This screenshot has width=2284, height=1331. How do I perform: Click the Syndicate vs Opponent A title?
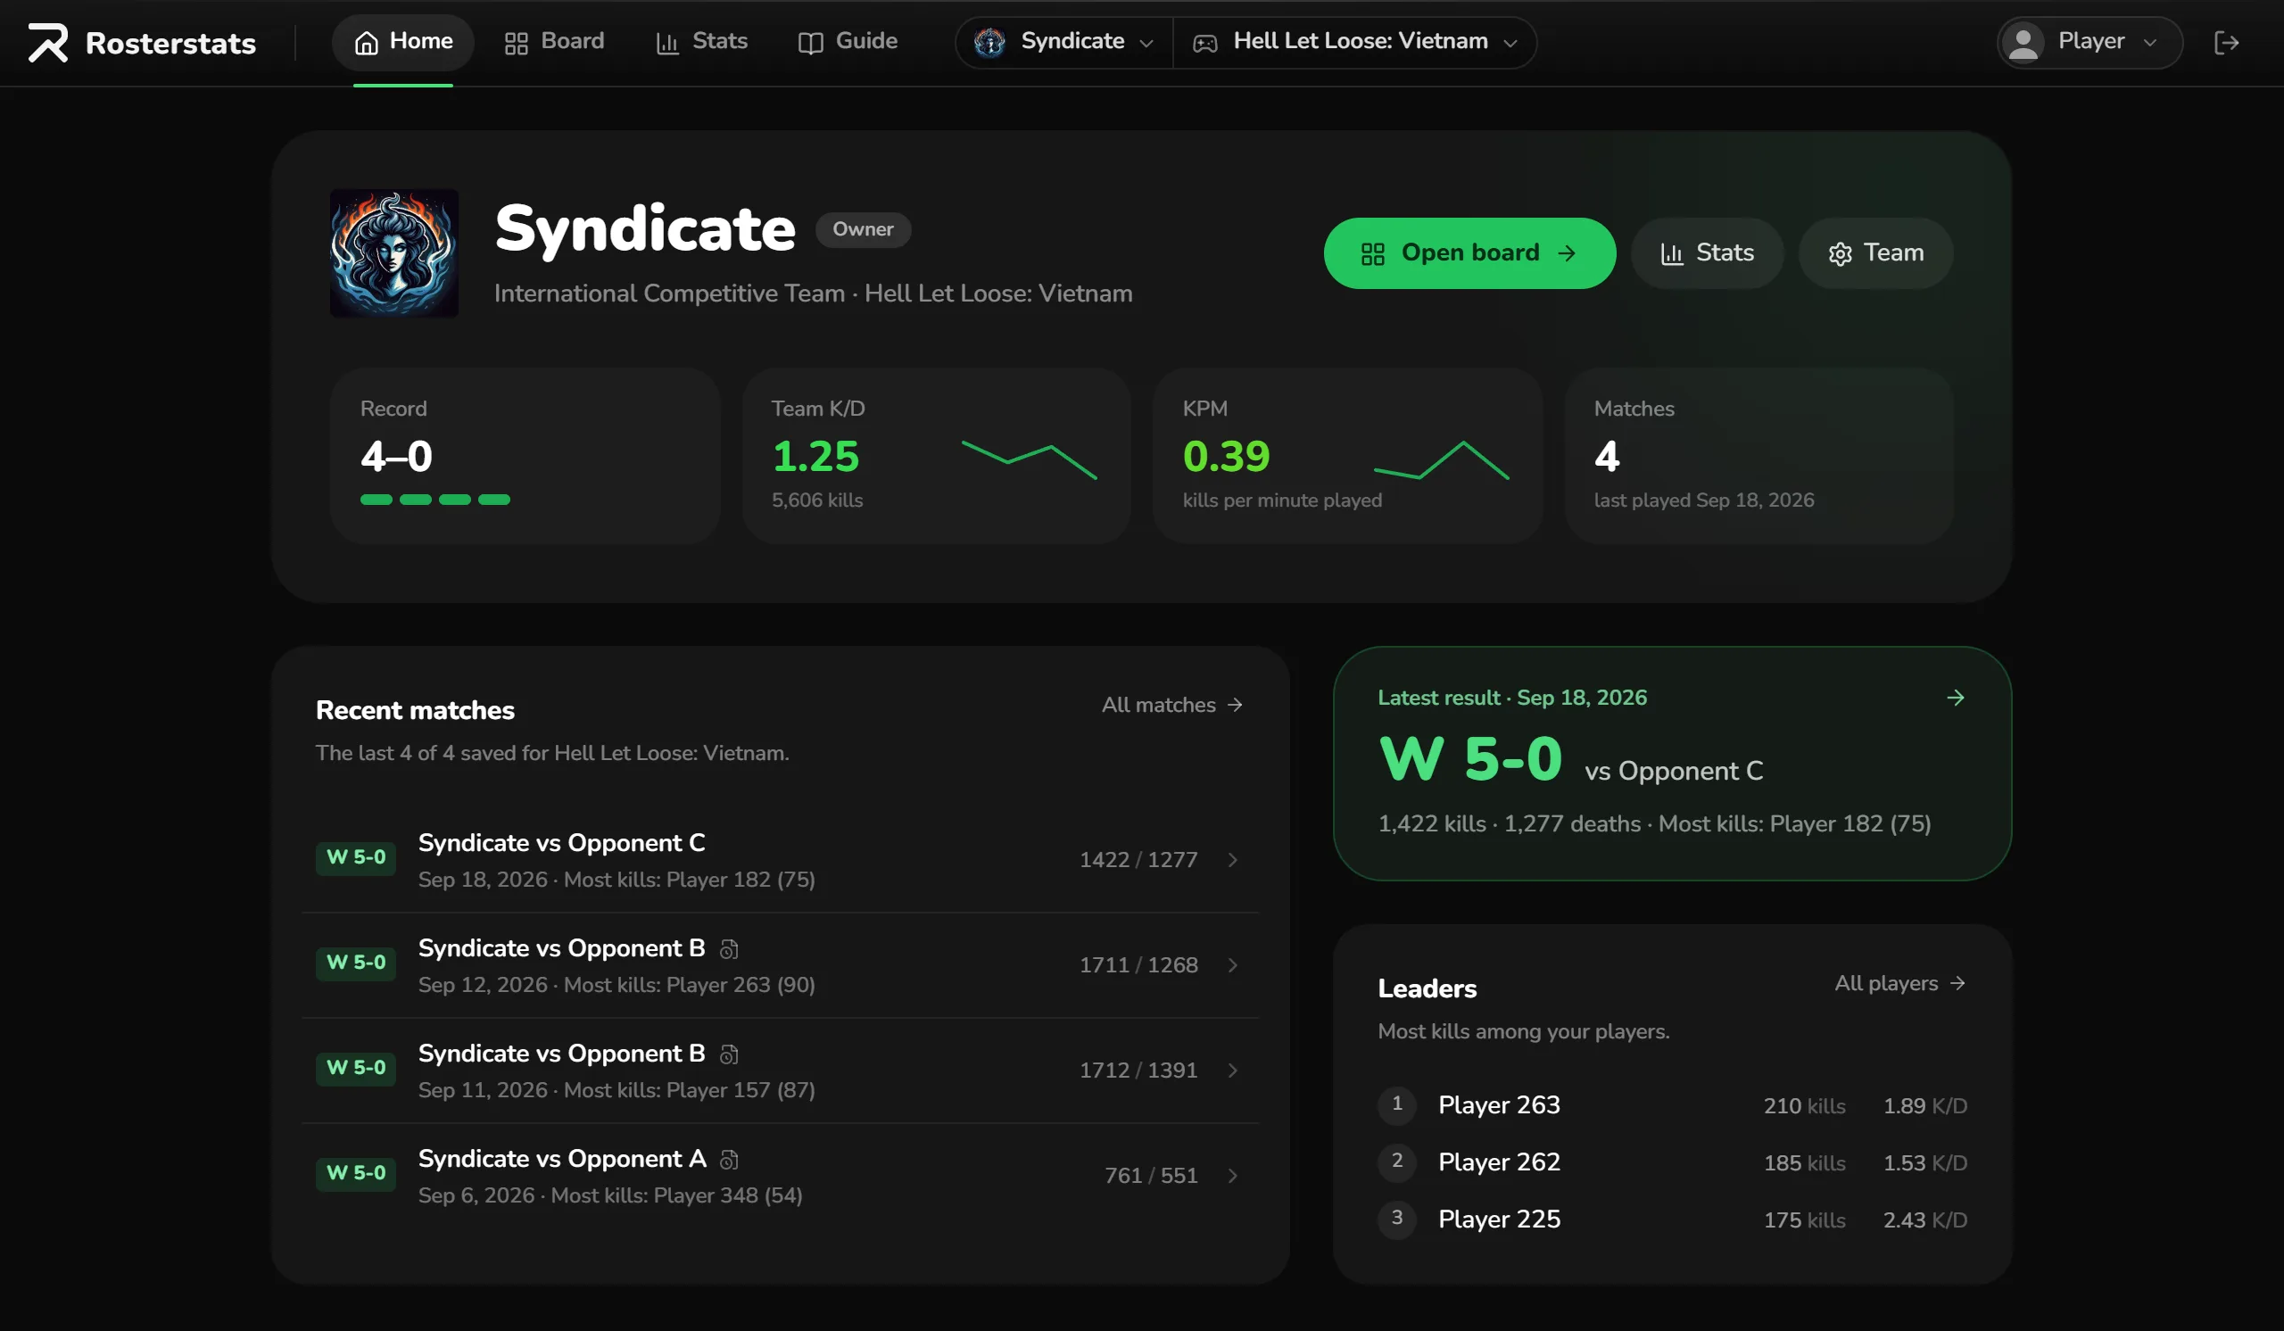(x=562, y=1158)
